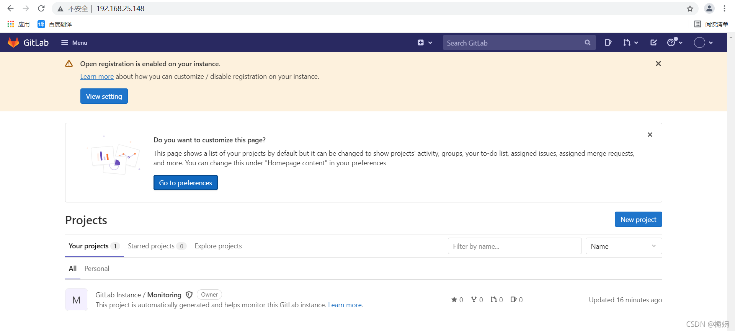The width and height of the screenshot is (735, 331).
Task: Open the Chrome three-dot menu
Action: pos(724,8)
